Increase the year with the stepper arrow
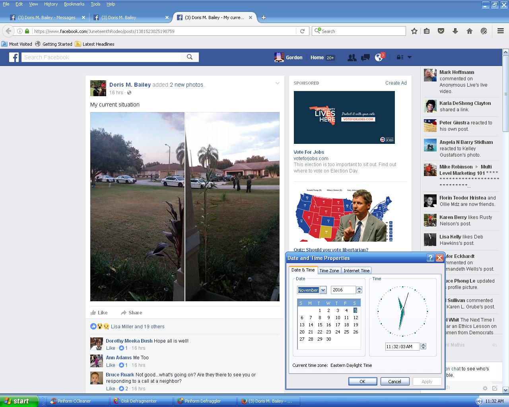The width and height of the screenshot is (509, 407). coord(359,288)
